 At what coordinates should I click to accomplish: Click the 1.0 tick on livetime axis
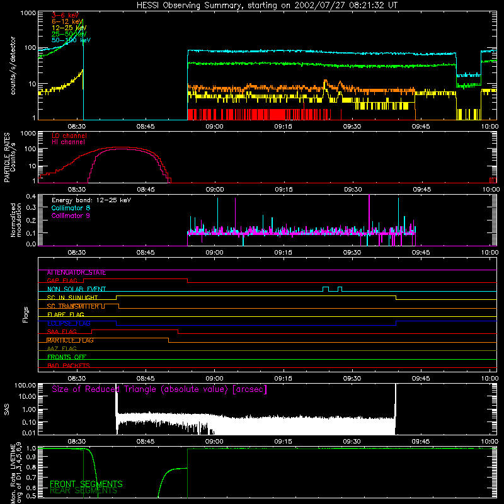31,448
